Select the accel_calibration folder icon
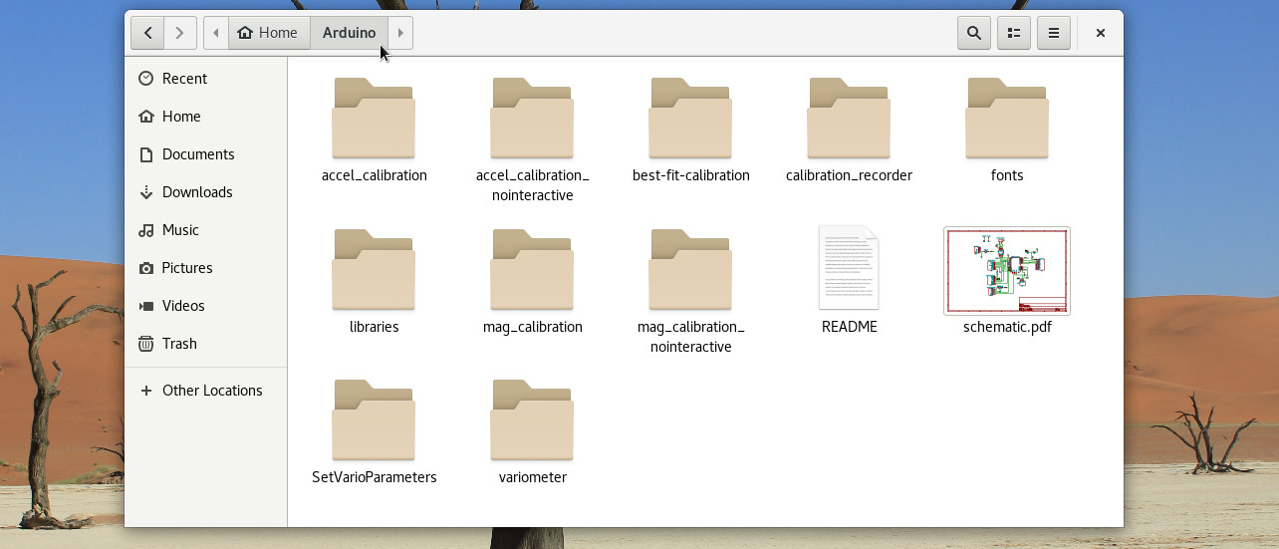Viewport: 1279px width, 549px height. click(x=374, y=120)
